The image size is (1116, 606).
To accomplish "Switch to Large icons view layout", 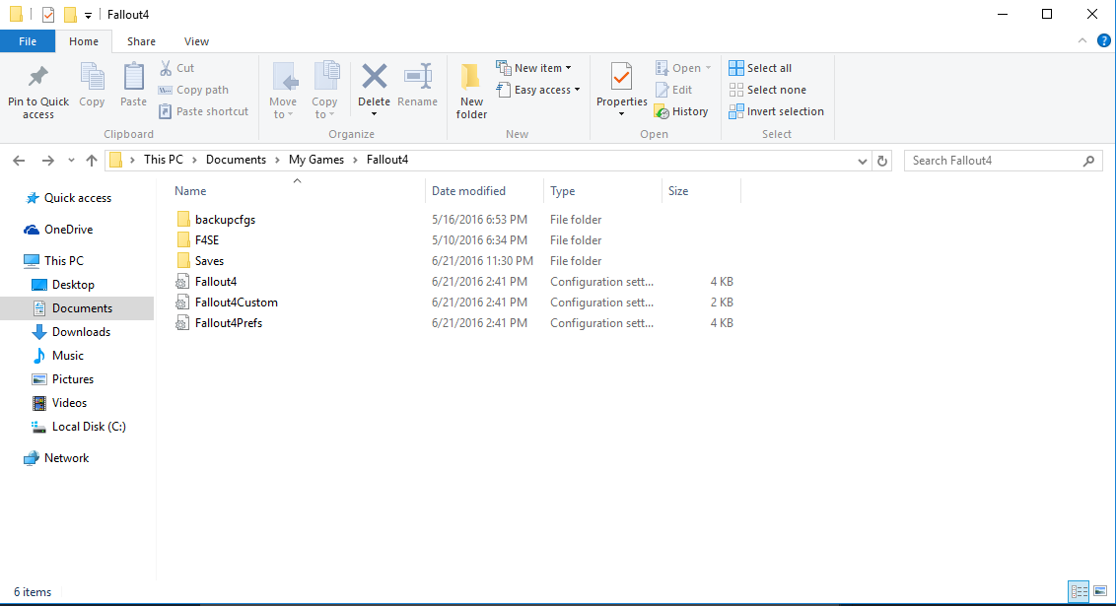I will [1100, 591].
